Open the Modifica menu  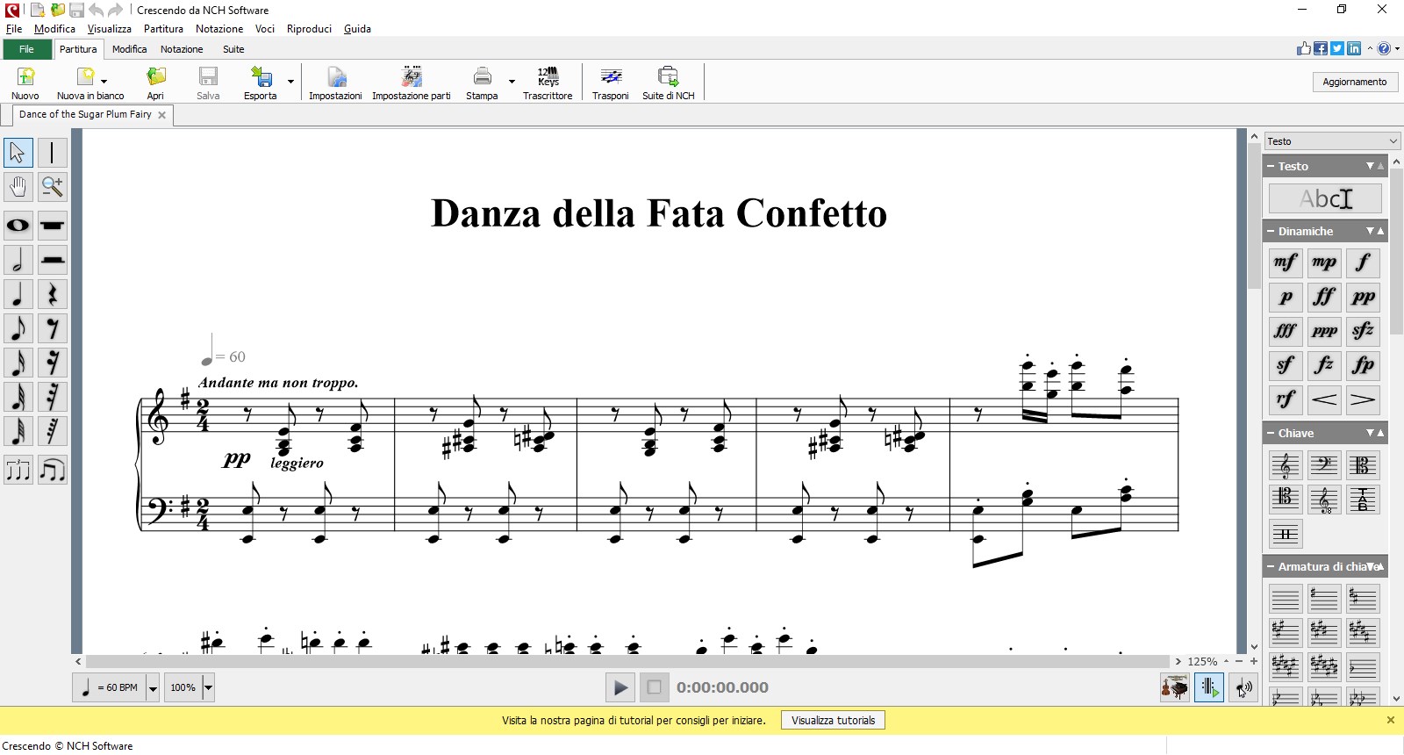(54, 29)
